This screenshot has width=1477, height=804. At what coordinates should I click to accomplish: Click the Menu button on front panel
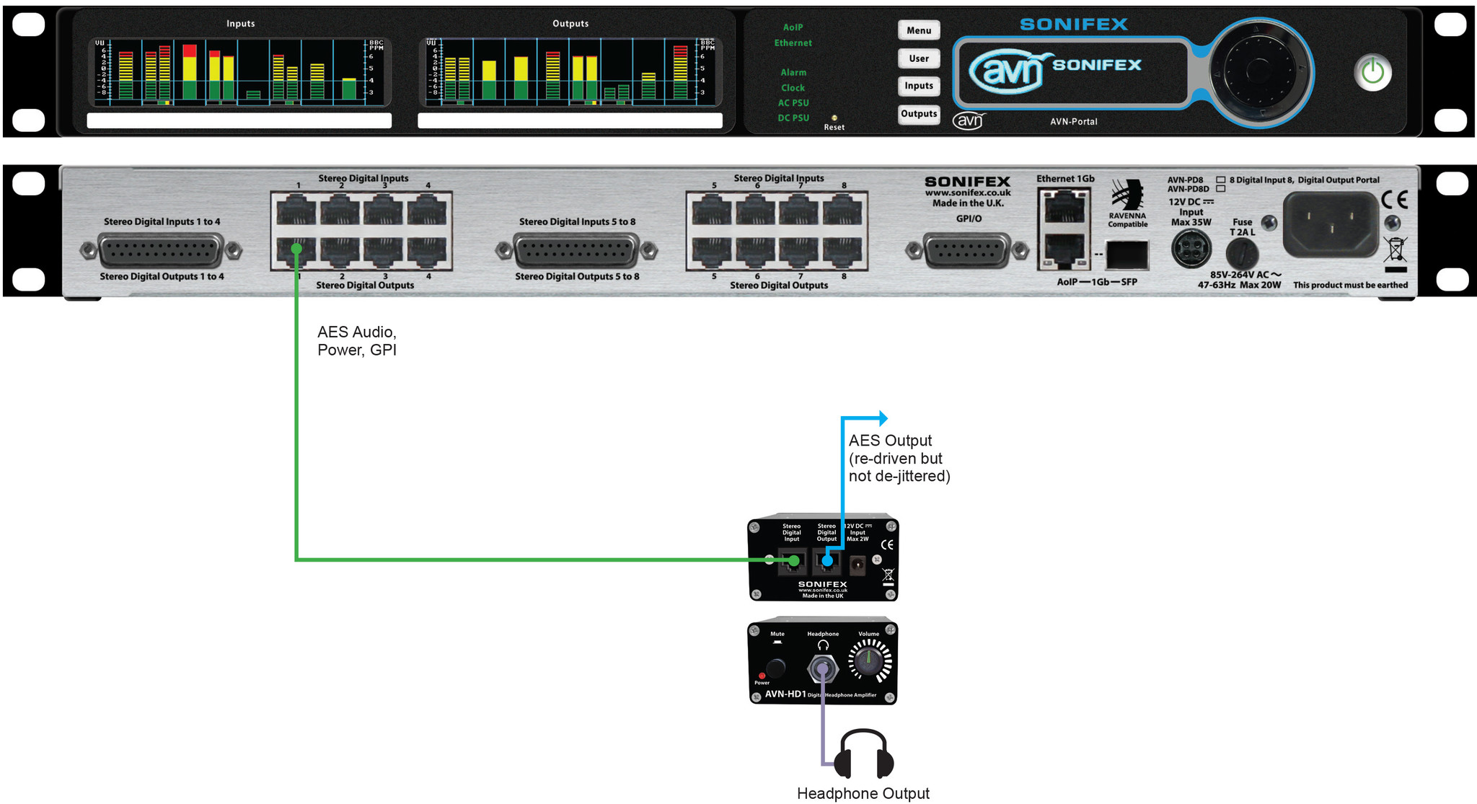coord(919,30)
